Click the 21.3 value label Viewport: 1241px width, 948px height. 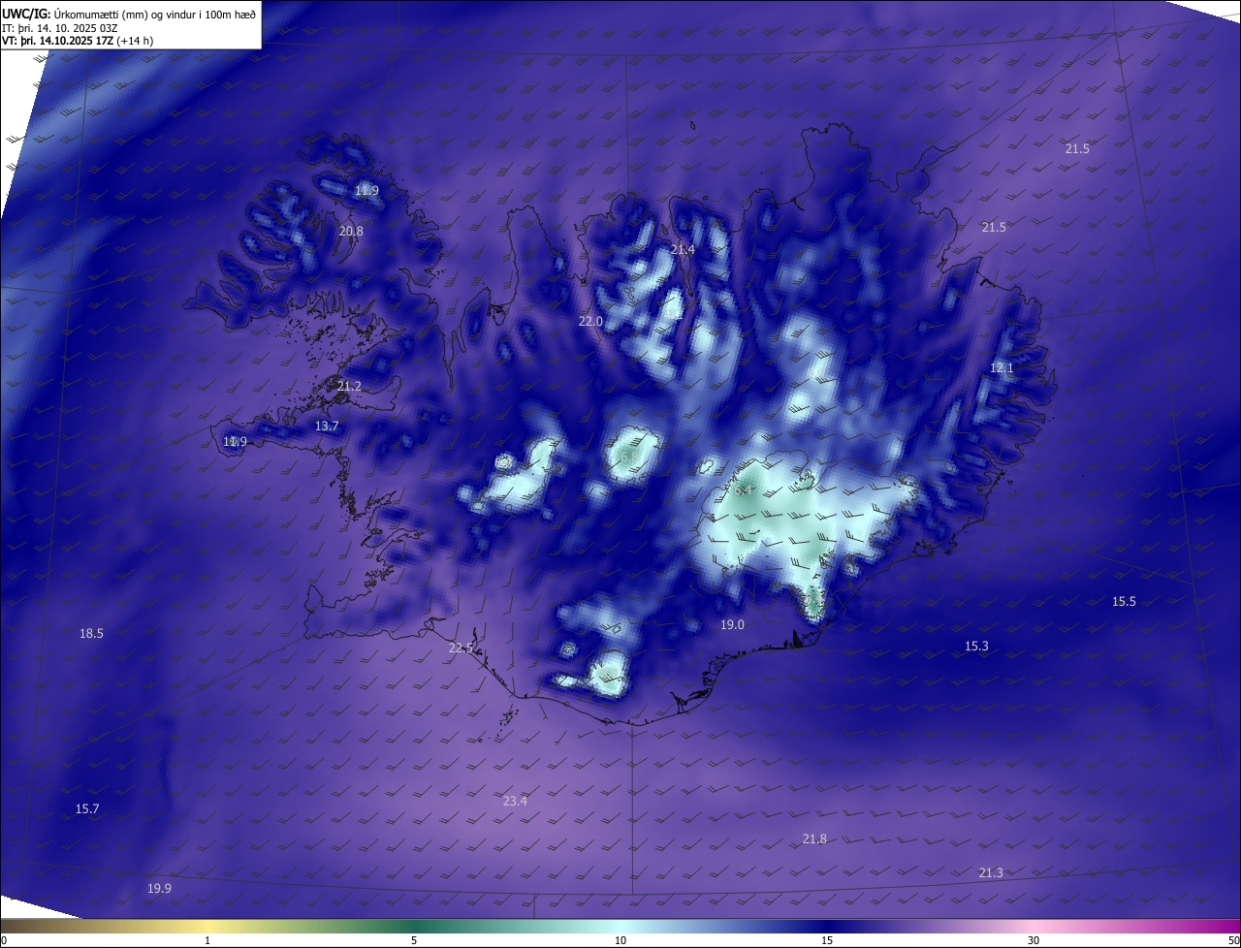(x=991, y=872)
